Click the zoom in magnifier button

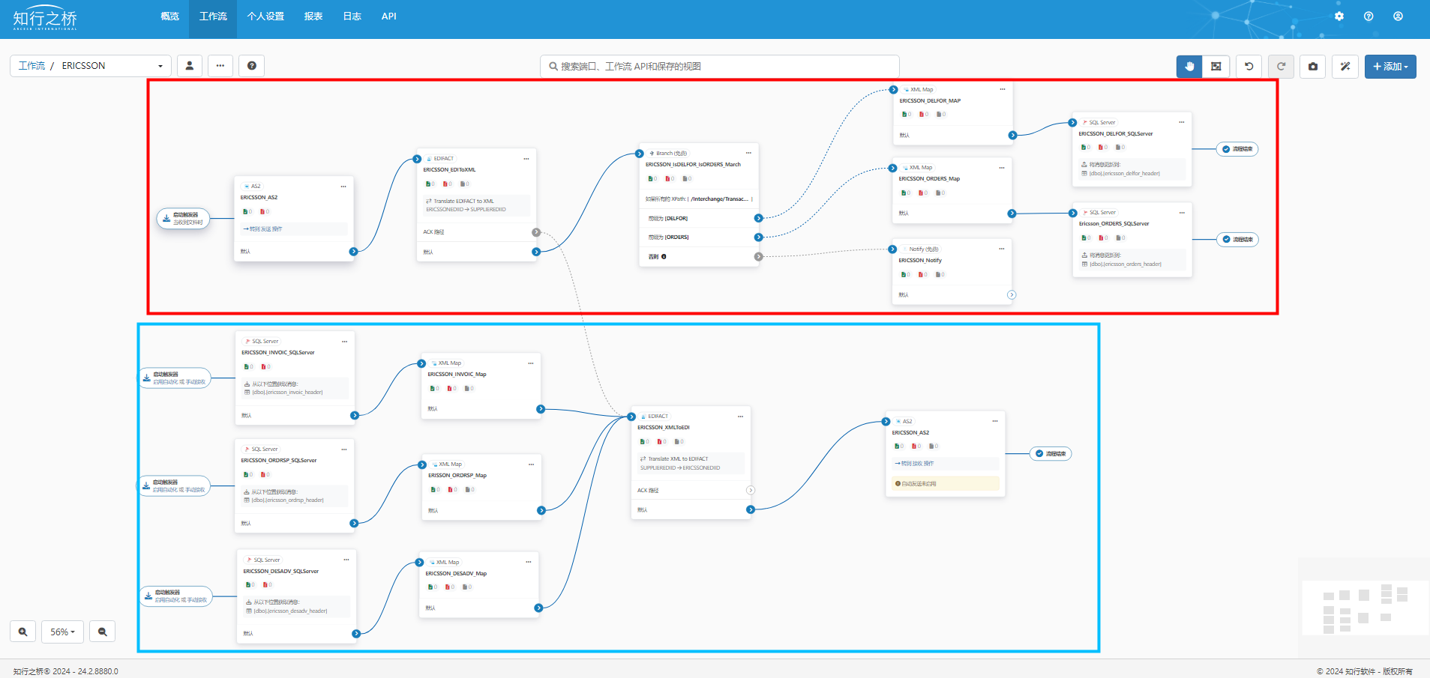pyautogui.click(x=23, y=632)
